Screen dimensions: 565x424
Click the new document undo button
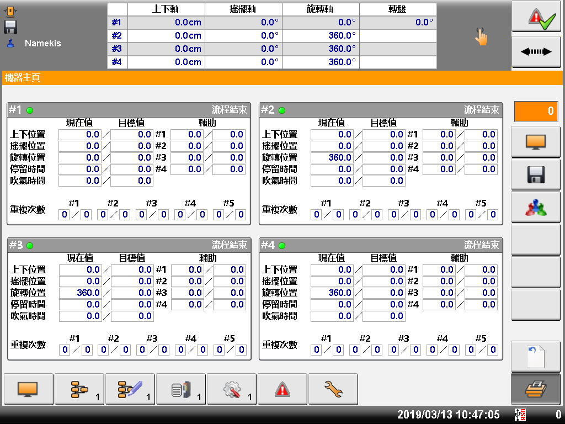[x=536, y=356]
